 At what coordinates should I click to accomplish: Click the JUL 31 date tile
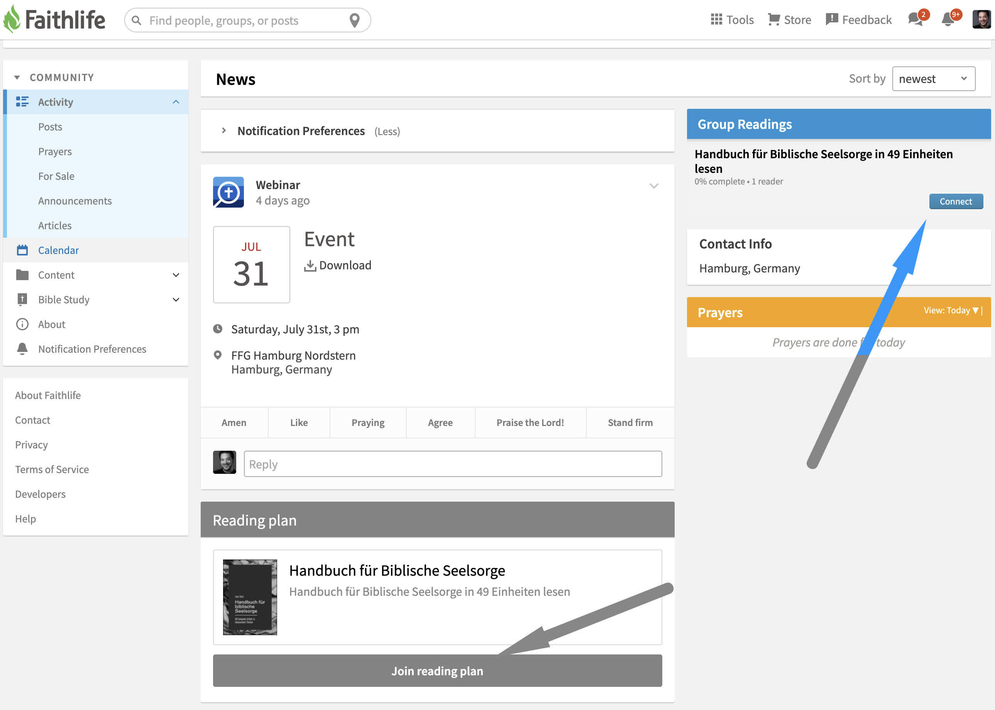tap(251, 264)
